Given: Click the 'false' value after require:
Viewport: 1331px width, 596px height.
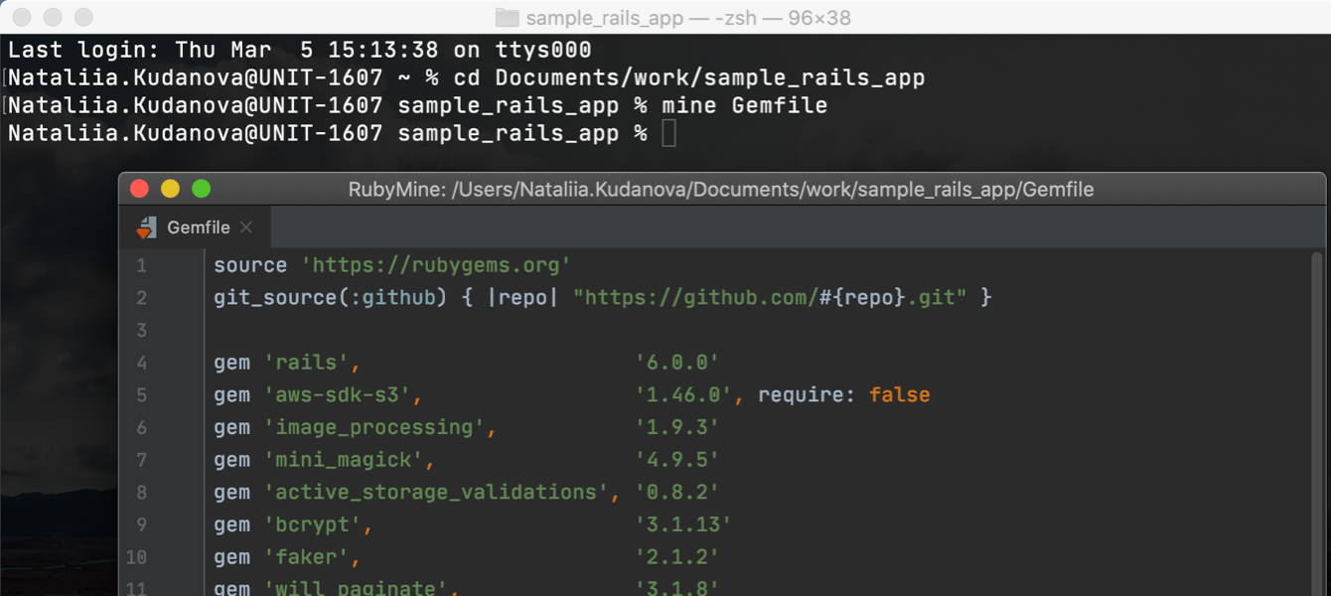Looking at the screenshot, I should point(900,395).
